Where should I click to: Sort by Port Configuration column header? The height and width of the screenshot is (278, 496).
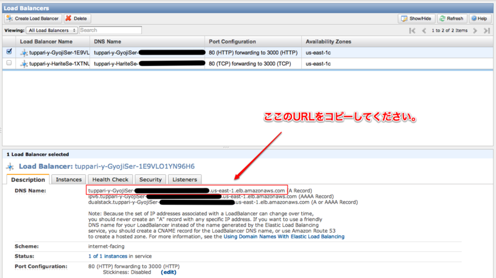tap(232, 42)
